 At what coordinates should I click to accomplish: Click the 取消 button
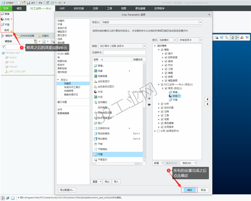click(x=203, y=190)
